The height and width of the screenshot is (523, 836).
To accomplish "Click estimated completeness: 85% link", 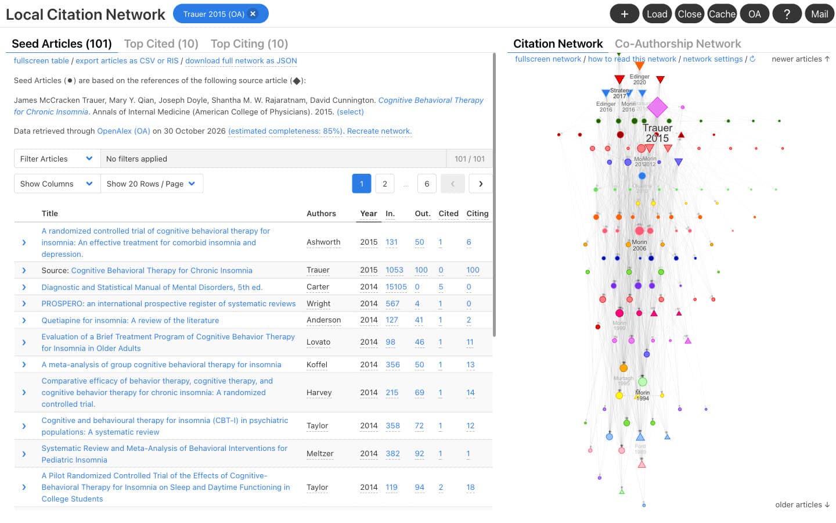I will pos(285,131).
